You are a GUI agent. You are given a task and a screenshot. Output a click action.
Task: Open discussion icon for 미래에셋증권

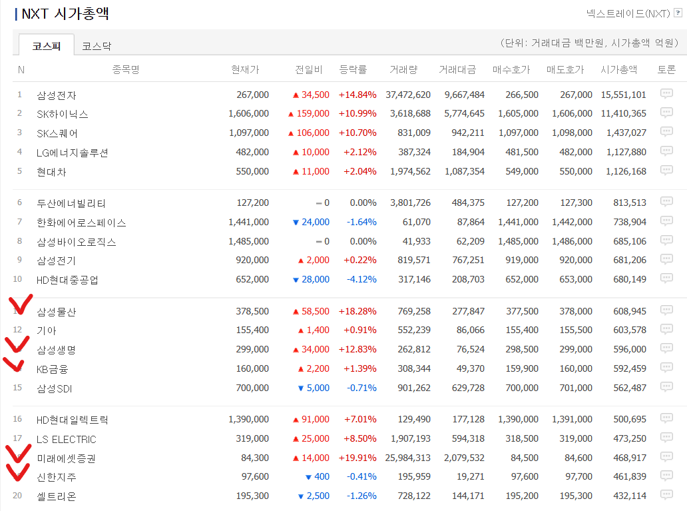pos(666,457)
